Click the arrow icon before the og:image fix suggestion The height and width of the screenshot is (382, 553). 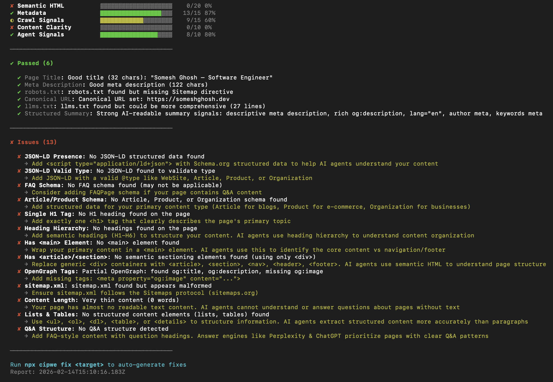pyautogui.click(x=26, y=278)
